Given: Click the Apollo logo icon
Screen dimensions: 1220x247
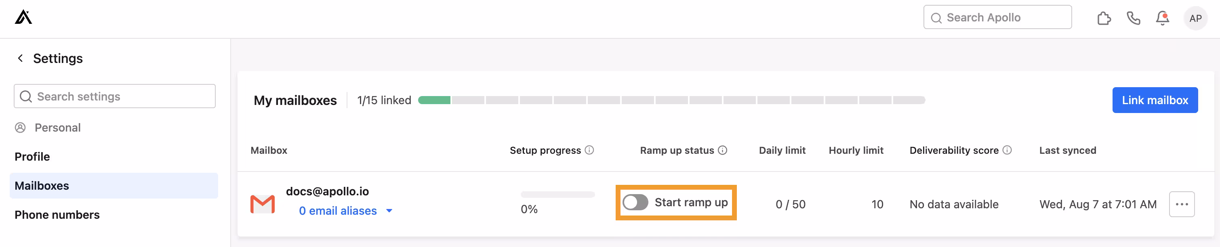Looking at the screenshot, I should tap(23, 17).
